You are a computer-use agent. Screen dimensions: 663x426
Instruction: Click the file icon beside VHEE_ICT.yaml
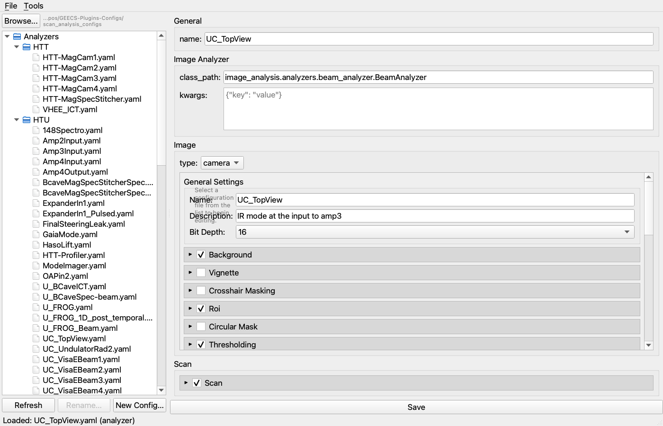[36, 109]
